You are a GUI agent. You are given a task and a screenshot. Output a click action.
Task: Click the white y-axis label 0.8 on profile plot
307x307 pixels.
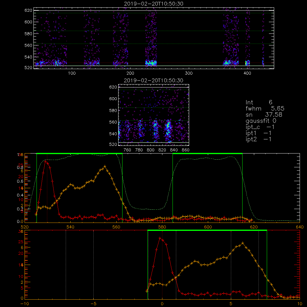[20, 167]
